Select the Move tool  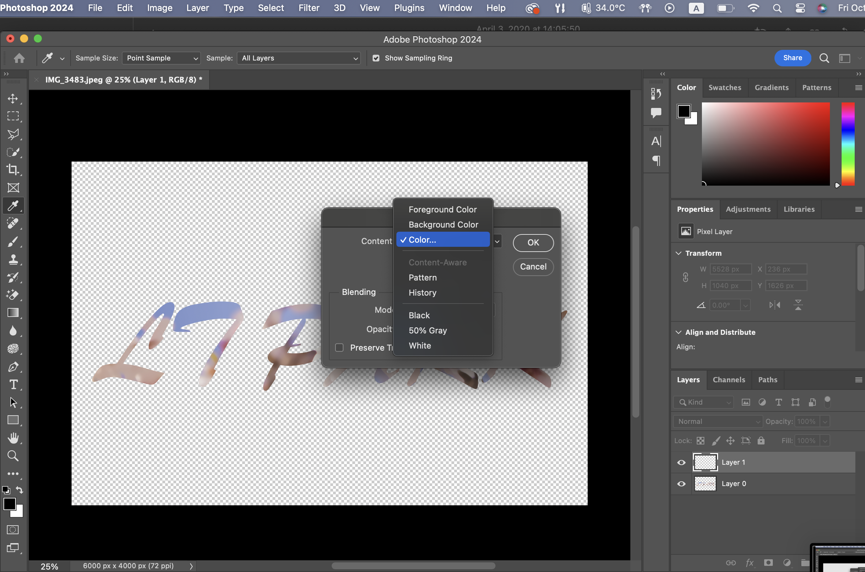(13, 99)
